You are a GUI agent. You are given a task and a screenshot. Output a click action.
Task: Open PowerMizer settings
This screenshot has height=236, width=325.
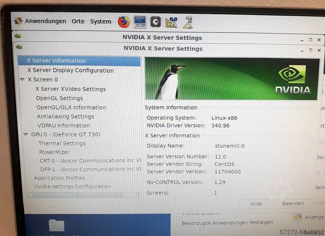[55, 152]
